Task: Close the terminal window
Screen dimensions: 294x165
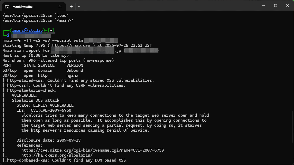Action: click(x=287, y=6)
